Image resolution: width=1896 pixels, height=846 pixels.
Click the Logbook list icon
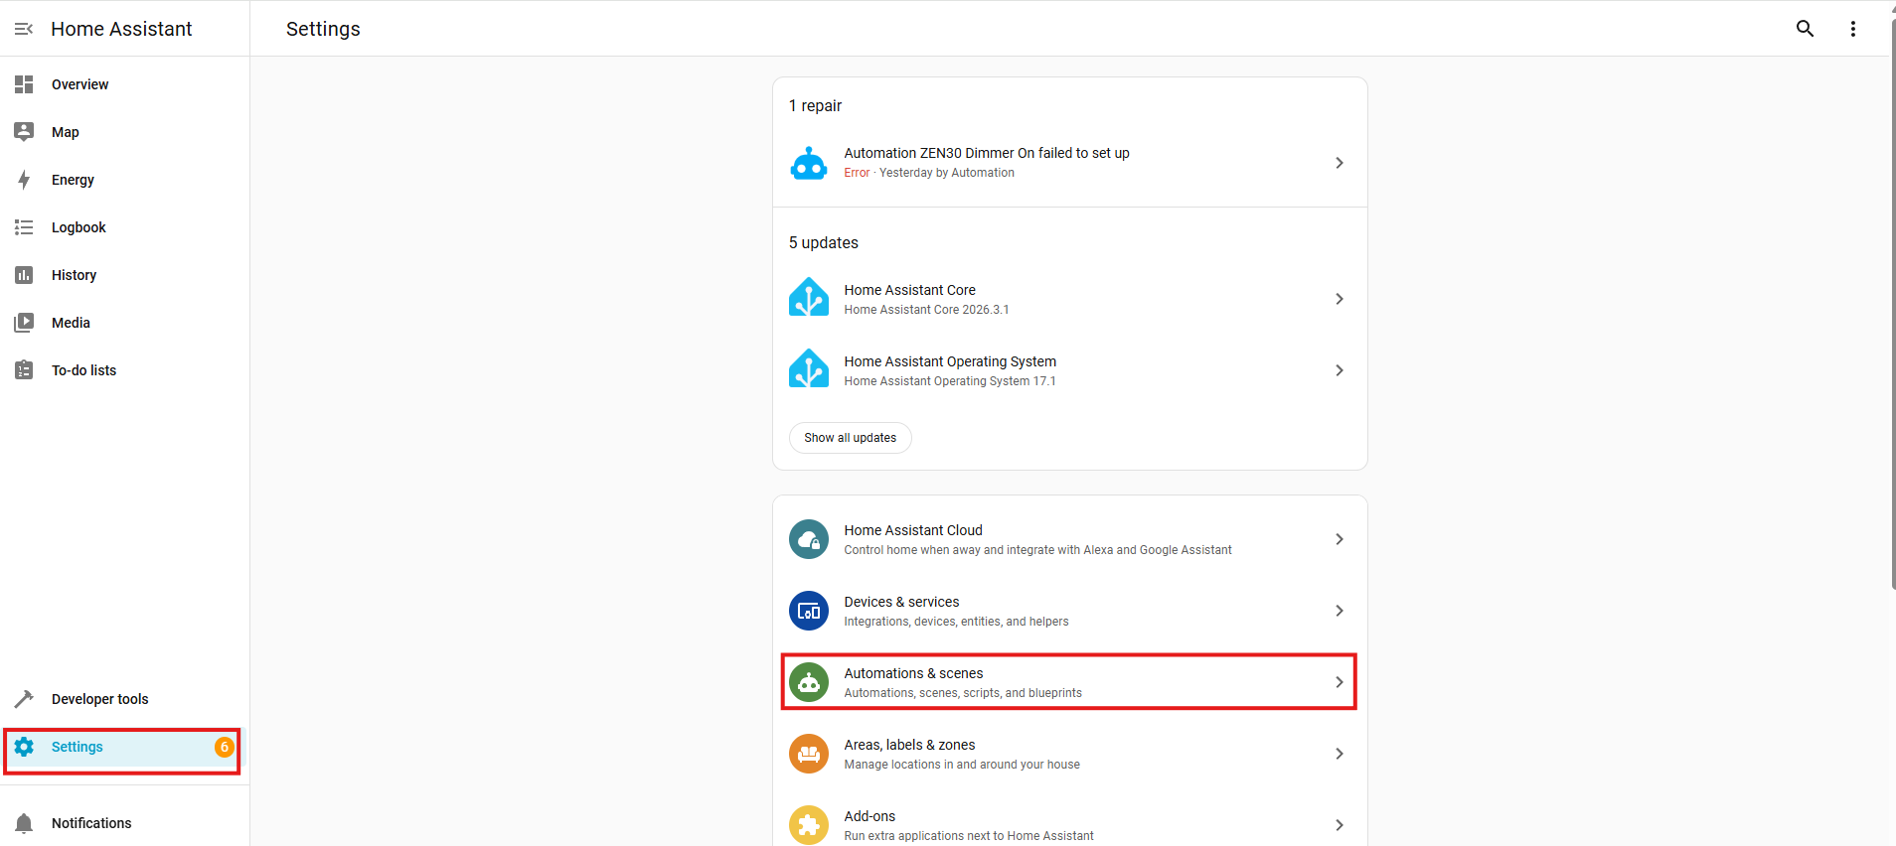point(24,227)
